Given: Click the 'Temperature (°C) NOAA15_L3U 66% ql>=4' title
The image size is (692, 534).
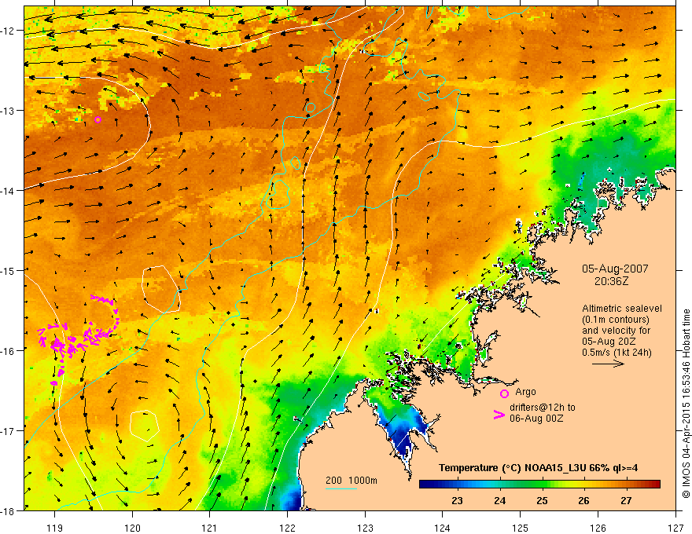Looking at the screenshot, I should click(x=538, y=468).
